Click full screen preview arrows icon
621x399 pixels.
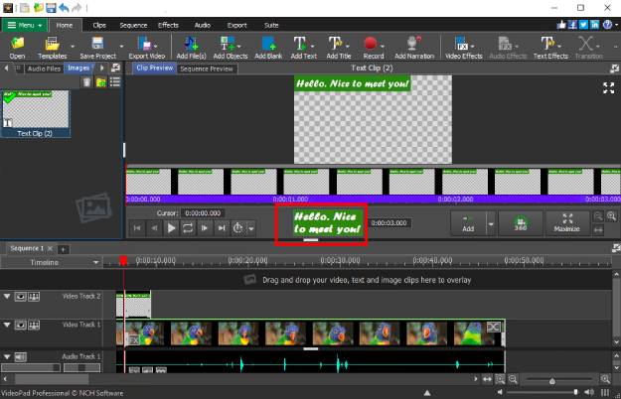609,87
